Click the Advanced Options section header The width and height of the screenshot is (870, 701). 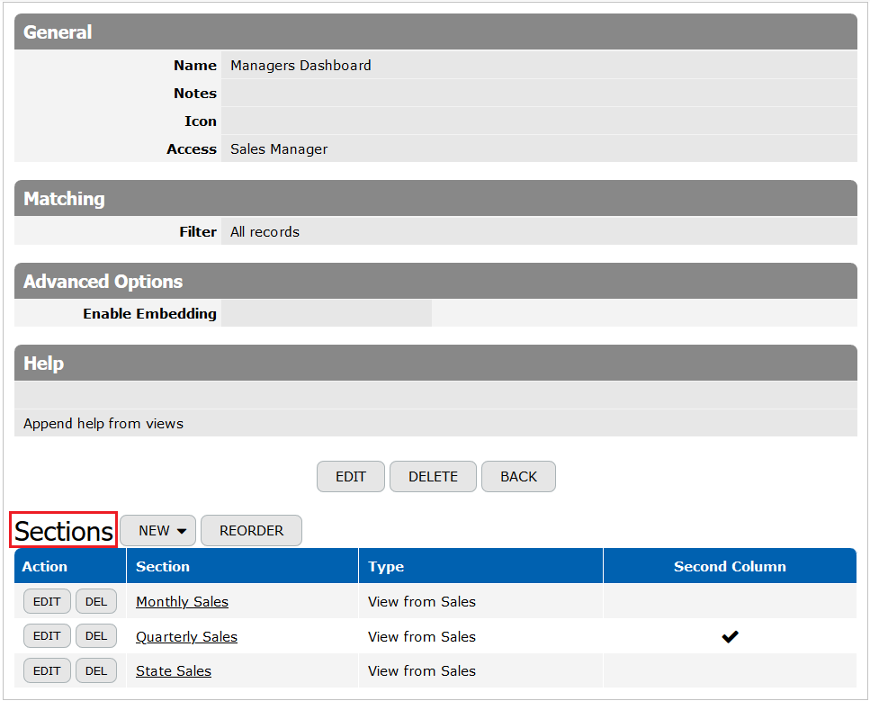click(x=435, y=281)
